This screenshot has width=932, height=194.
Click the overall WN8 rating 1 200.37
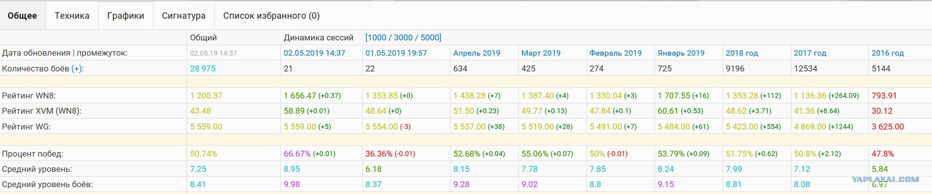coord(206,96)
